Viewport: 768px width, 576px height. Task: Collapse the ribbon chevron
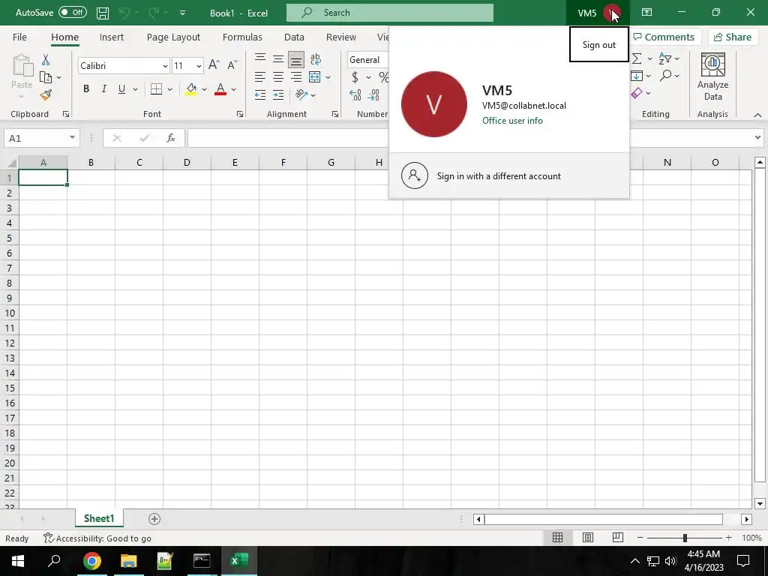pyautogui.click(x=757, y=115)
